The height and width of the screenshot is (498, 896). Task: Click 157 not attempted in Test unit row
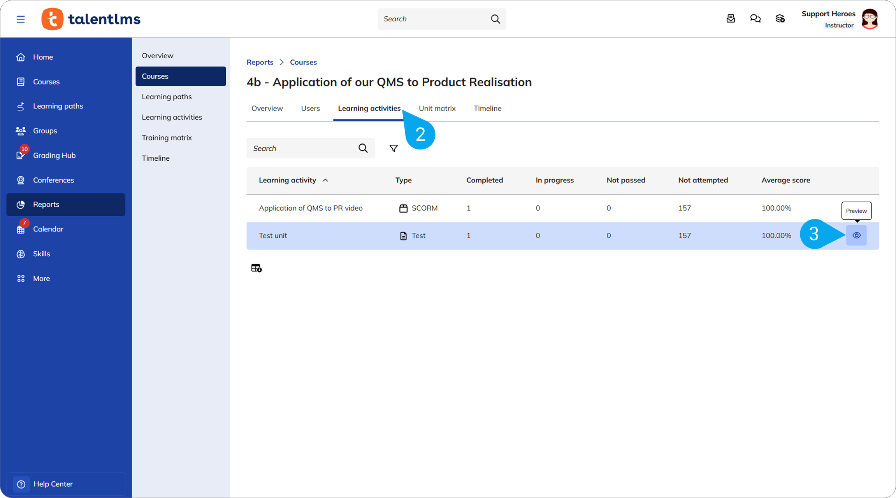[x=685, y=236]
